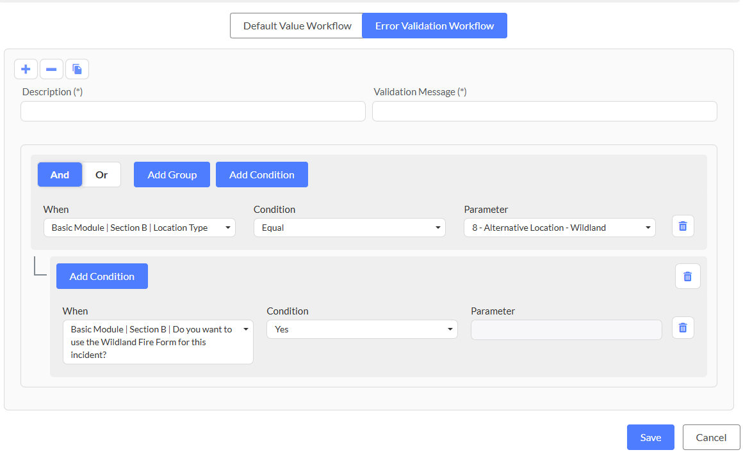This screenshot has width=743, height=466.
Task: Delete the Location Type condition row
Action: (x=682, y=226)
